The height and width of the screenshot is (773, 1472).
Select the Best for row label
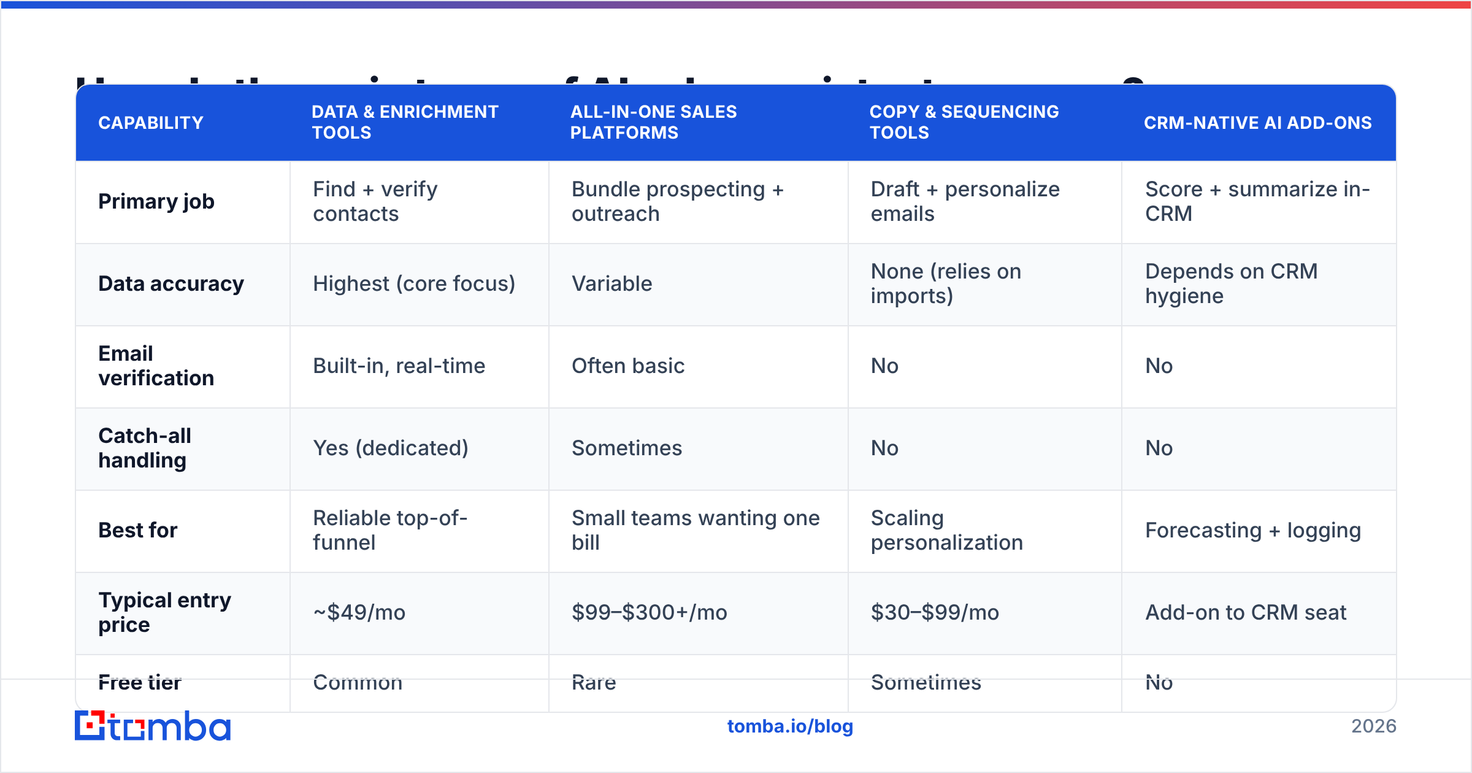coord(138,531)
